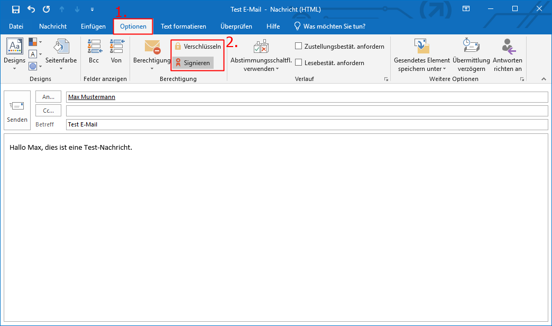Click into the Betreff subject field
Viewport: 552px width, 326px height.
(x=307, y=124)
